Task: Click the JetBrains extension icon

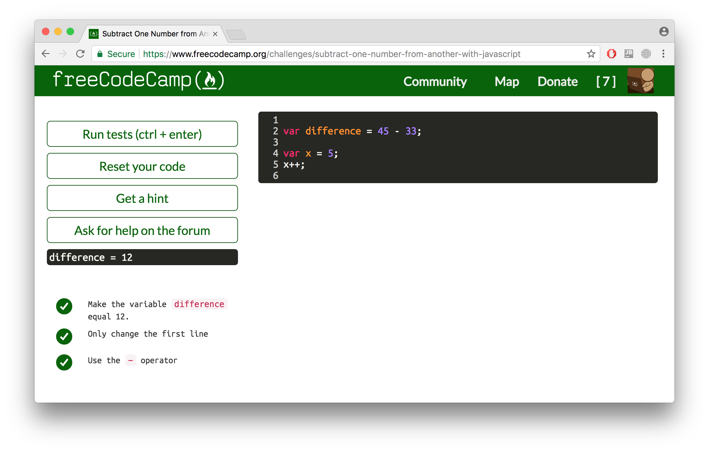Action: (x=629, y=54)
